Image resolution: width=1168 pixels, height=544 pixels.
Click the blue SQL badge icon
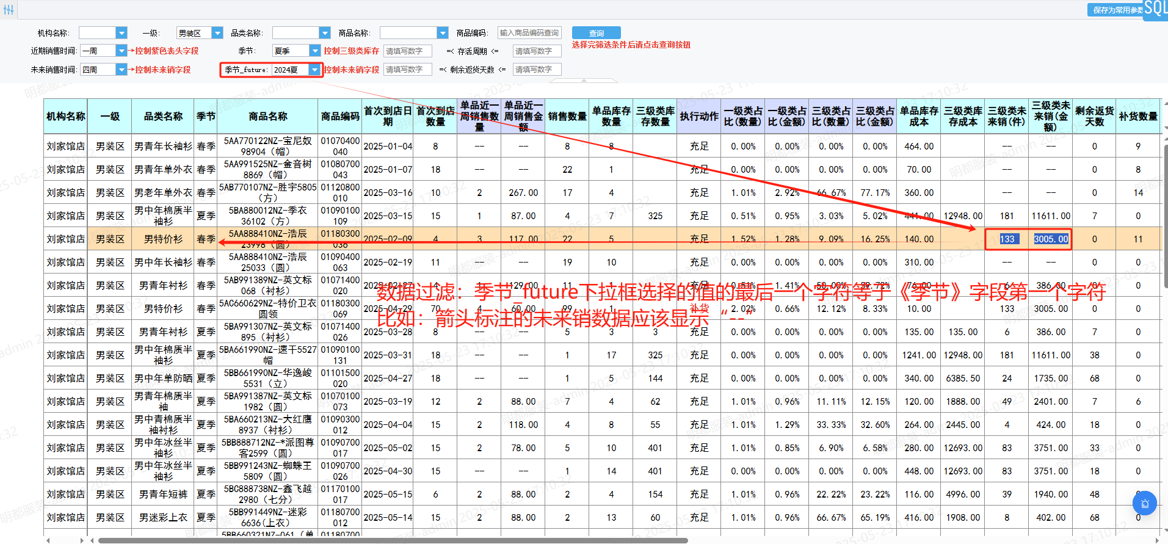click(x=1155, y=9)
